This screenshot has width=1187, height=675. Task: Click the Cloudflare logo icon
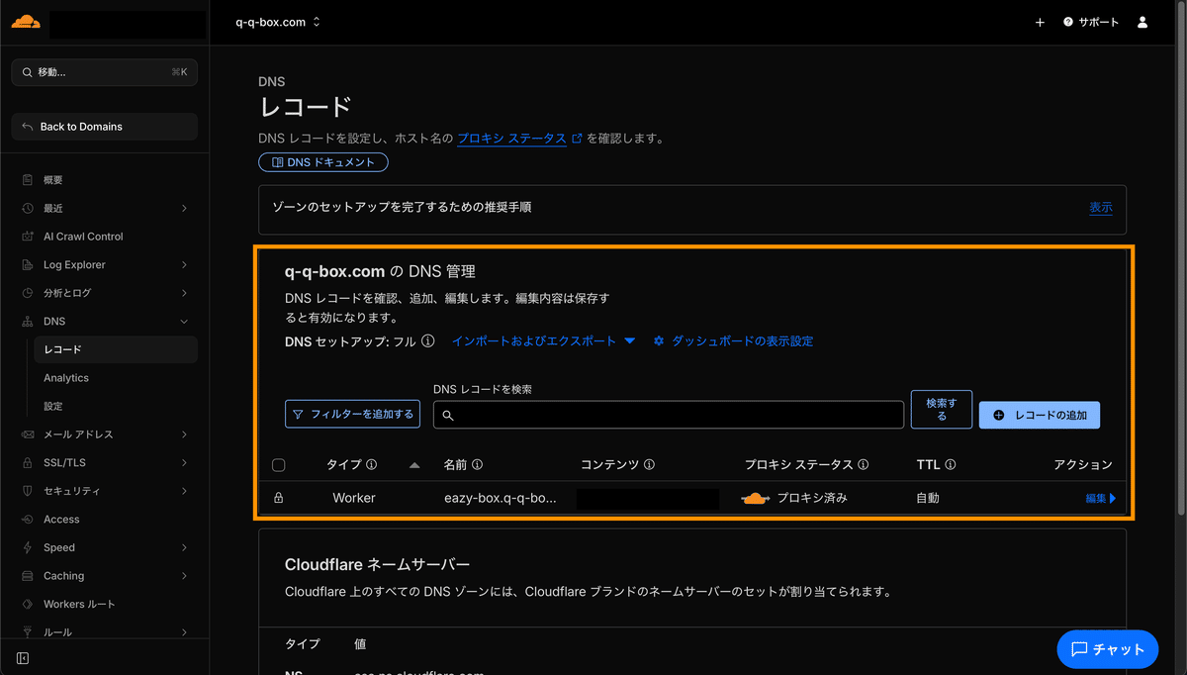(x=25, y=20)
